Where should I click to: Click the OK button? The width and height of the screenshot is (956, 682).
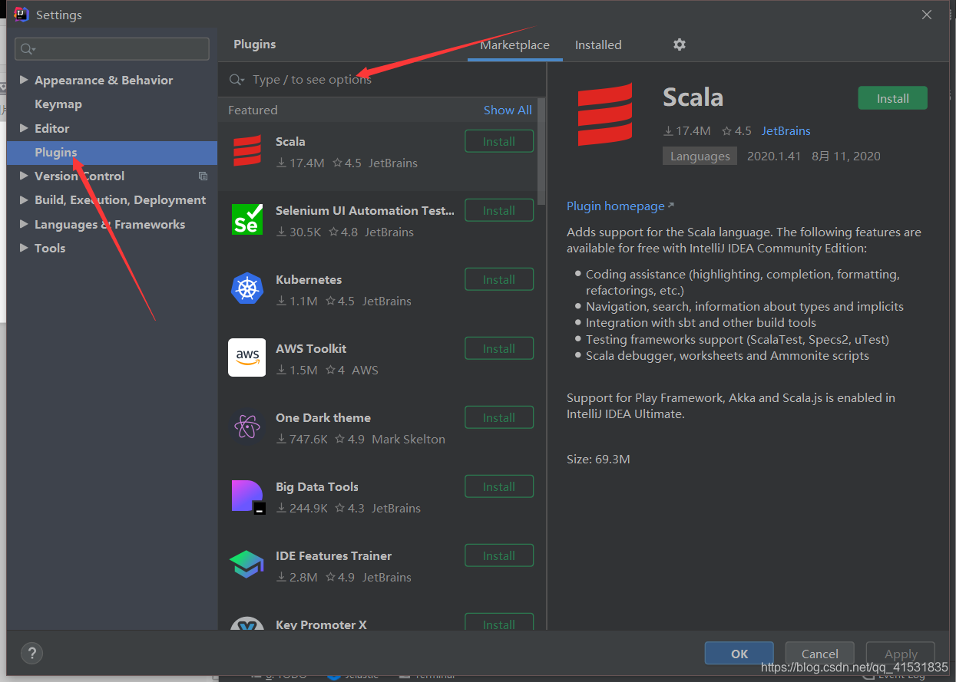coord(739,654)
